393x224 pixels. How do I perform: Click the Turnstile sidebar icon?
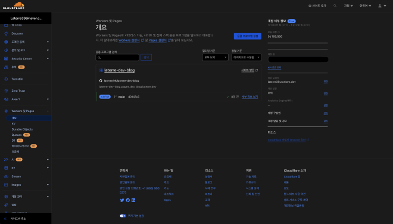(x=6, y=79)
